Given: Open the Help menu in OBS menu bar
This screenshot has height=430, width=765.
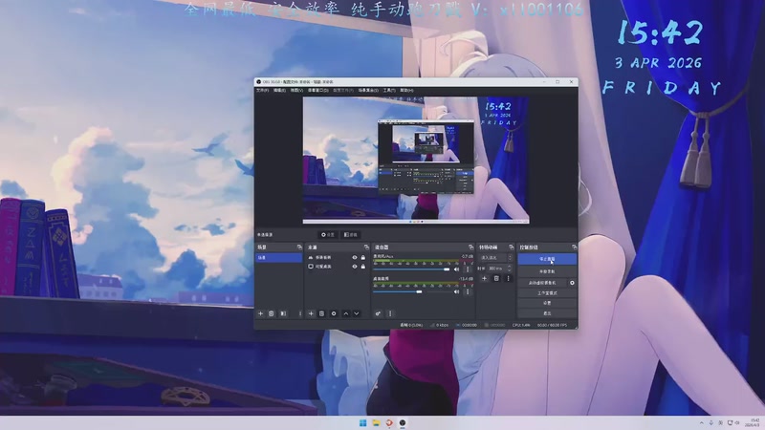Looking at the screenshot, I should tap(407, 90).
